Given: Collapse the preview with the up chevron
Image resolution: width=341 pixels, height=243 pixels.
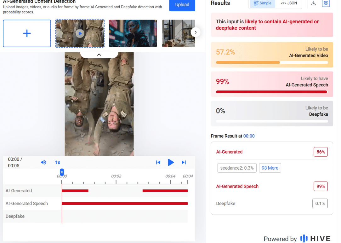Looking at the screenshot, I should coord(99,55).
